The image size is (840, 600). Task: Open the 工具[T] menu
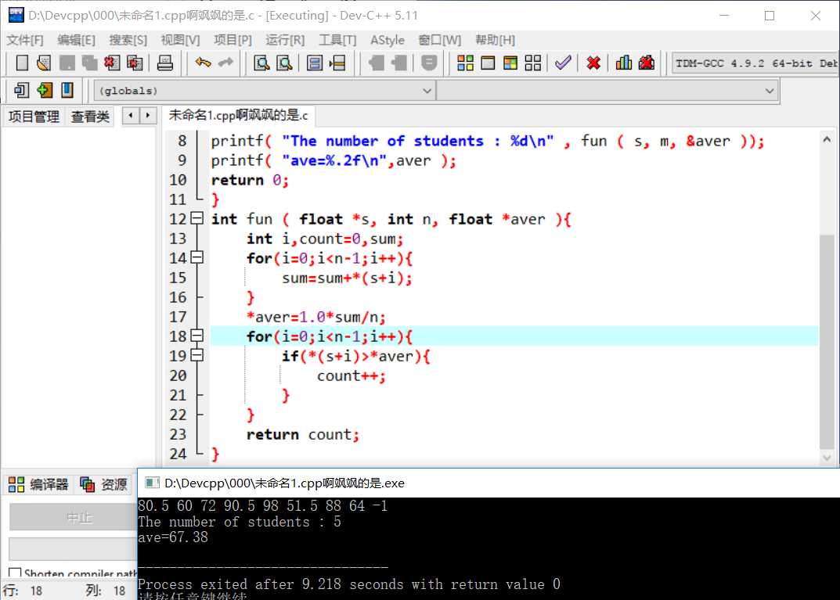(337, 40)
